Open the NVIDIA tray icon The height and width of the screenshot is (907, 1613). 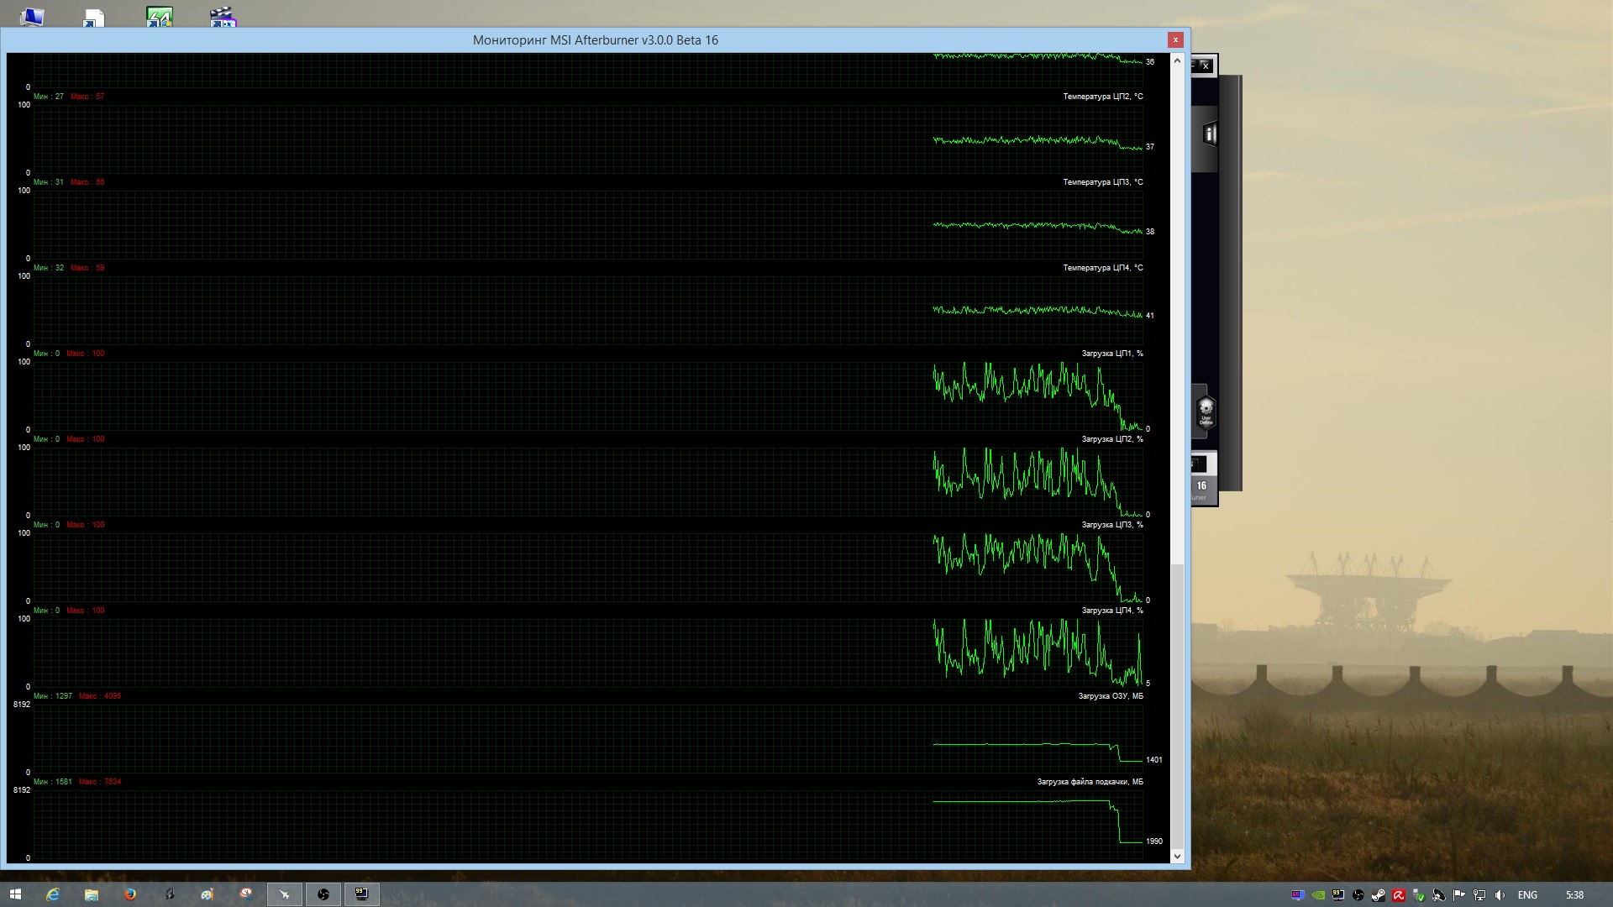click(x=1318, y=895)
